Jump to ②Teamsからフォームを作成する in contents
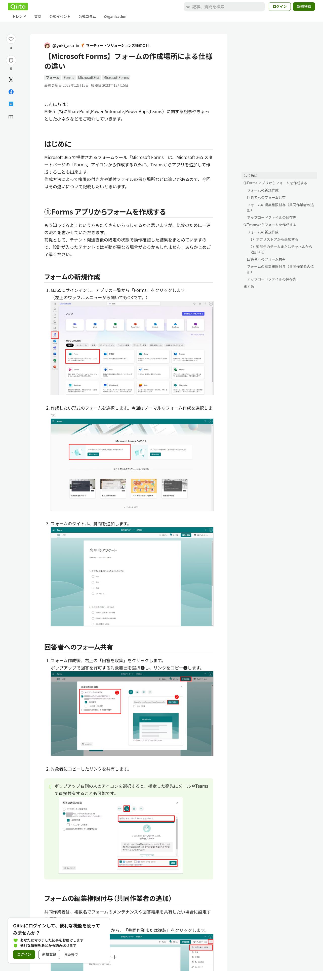Image resolution: width=323 pixels, height=971 pixels. [x=270, y=225]
